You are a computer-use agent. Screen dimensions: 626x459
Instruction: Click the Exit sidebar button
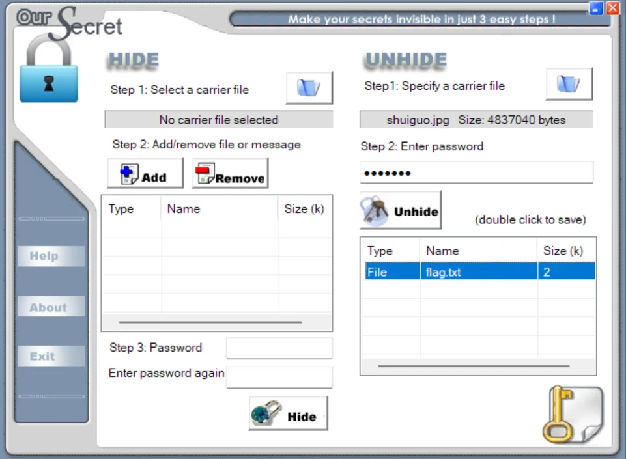[x=51, y=356]
